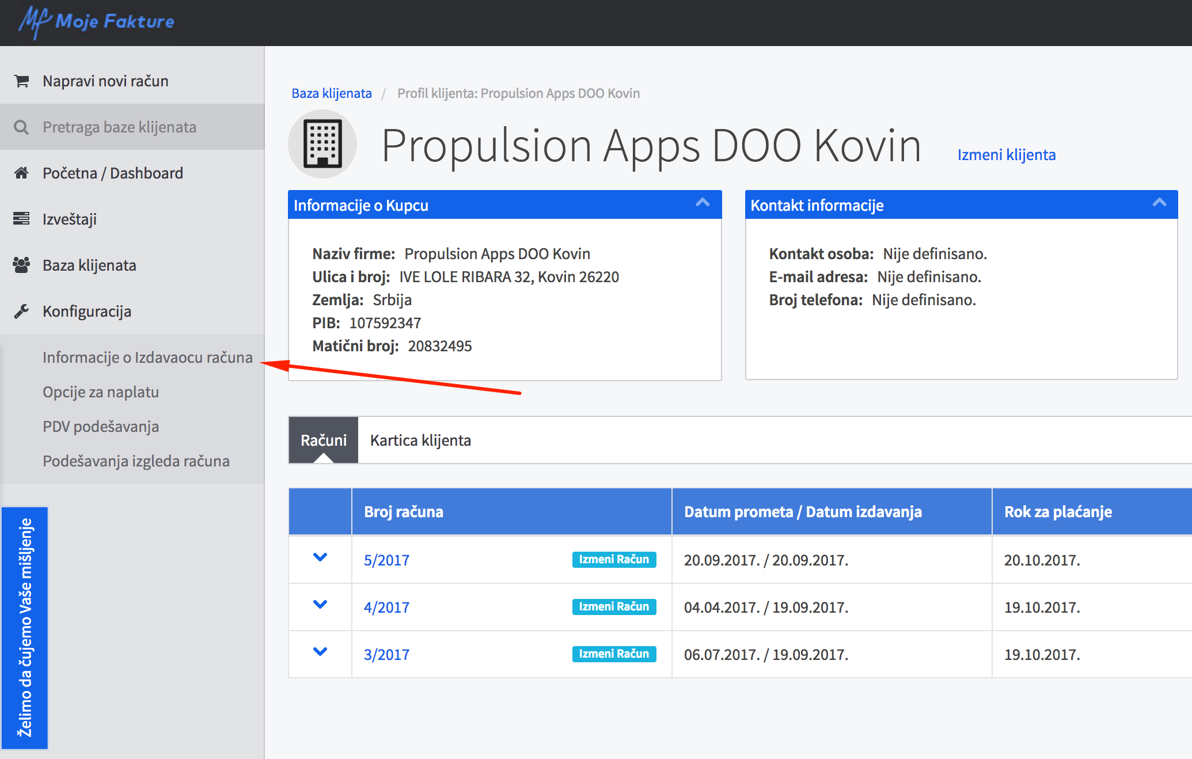Click Izmeni Račun for invoice 4/2017

pos(614,607)
